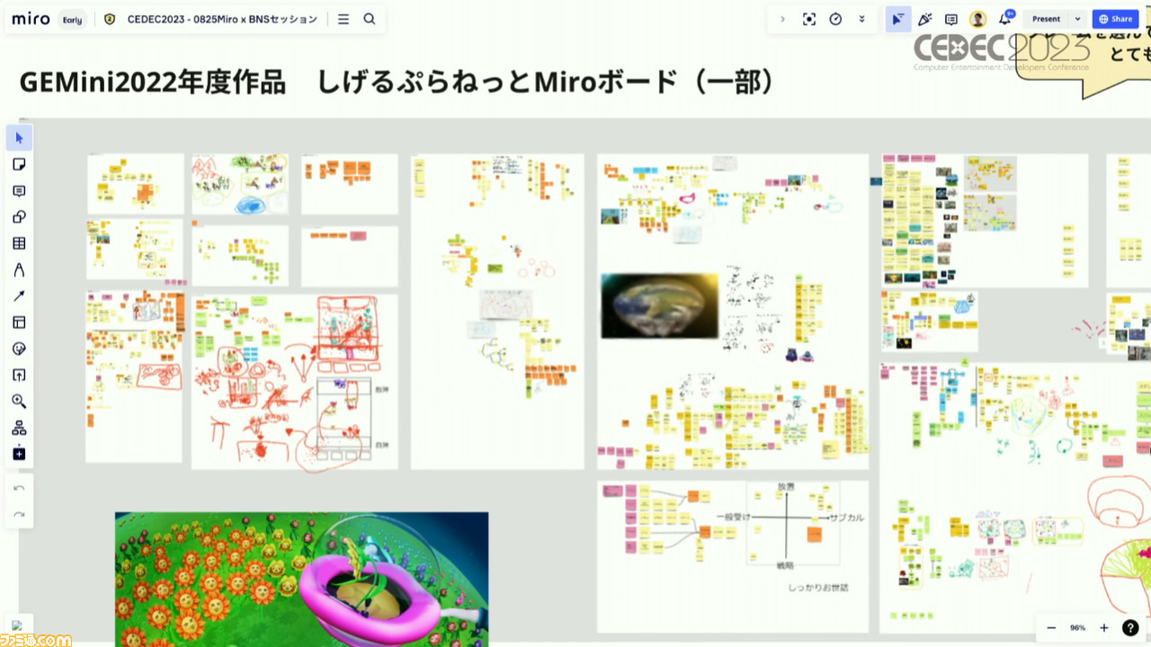Open the main hamburger menu
The width and height of the screenshot is (1151, 647).
(x=343, y=19)
